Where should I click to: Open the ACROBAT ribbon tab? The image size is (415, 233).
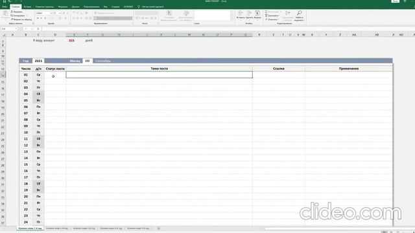pos(128,6)
